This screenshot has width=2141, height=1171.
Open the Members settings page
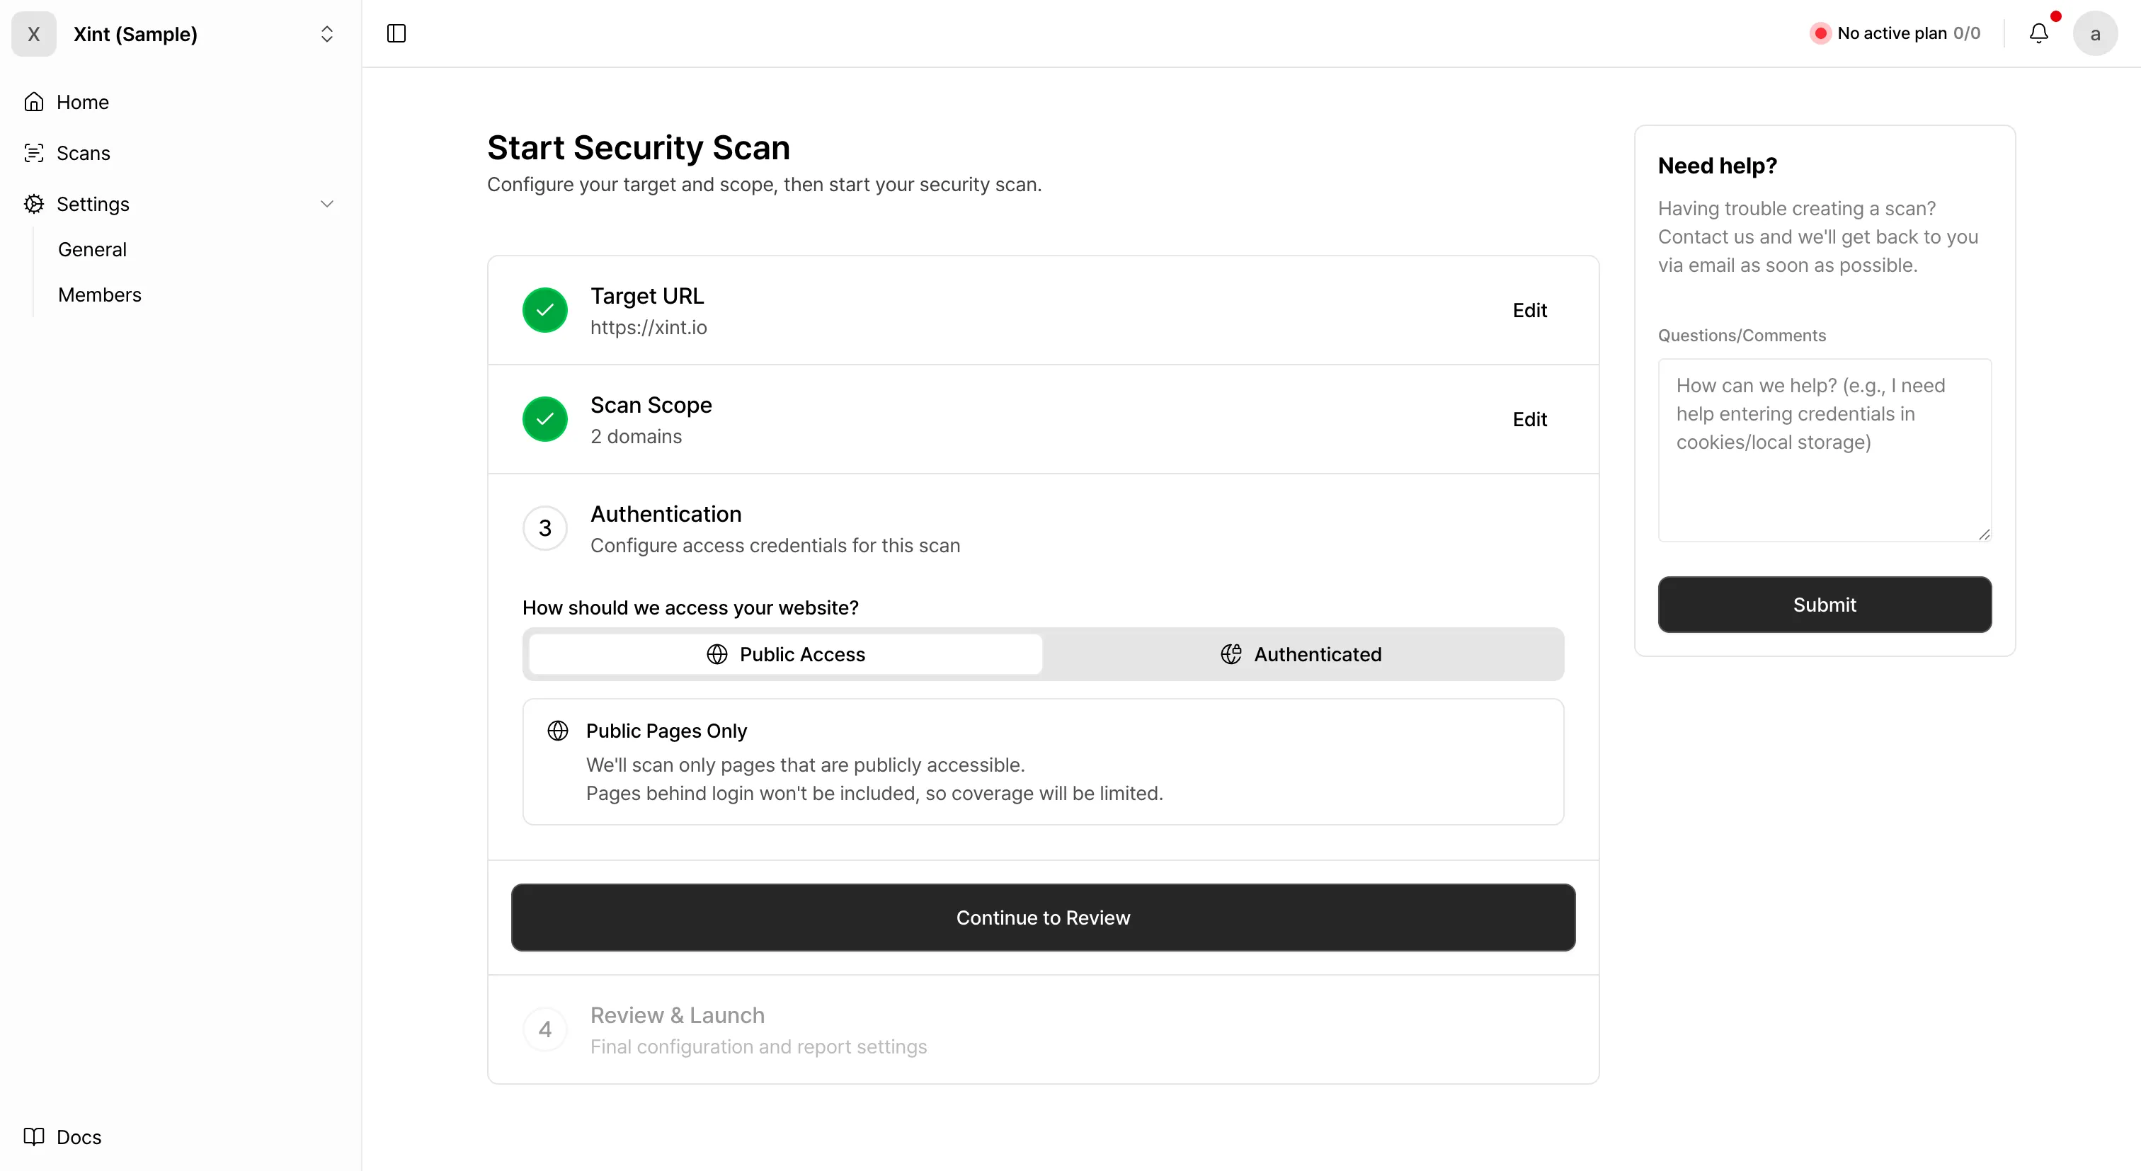100,295
